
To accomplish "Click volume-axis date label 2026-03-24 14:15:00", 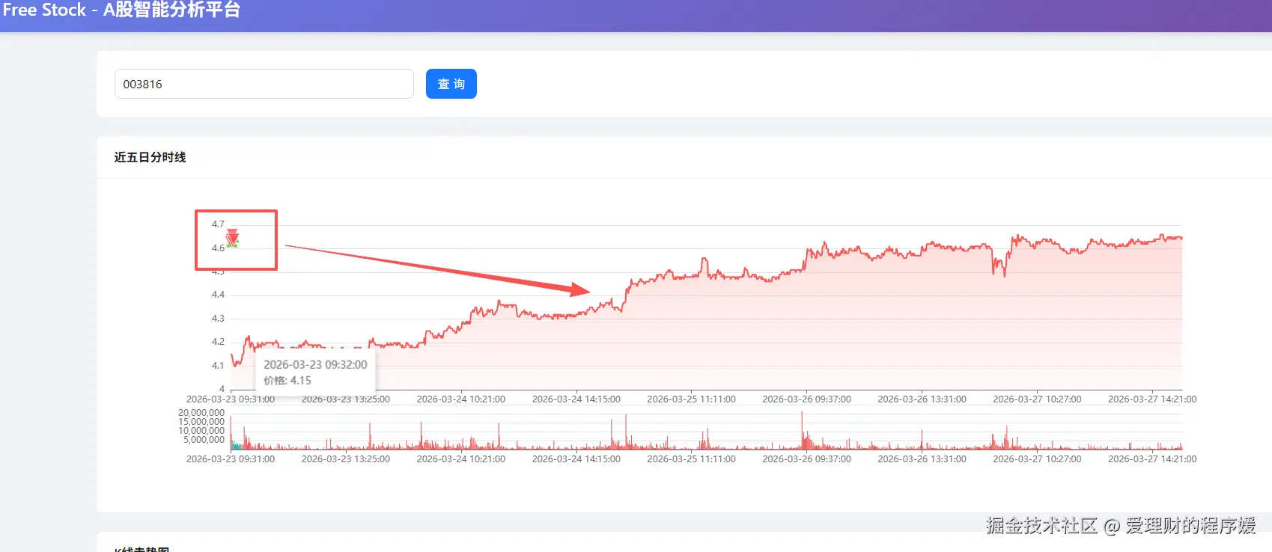I will point(576,459).
